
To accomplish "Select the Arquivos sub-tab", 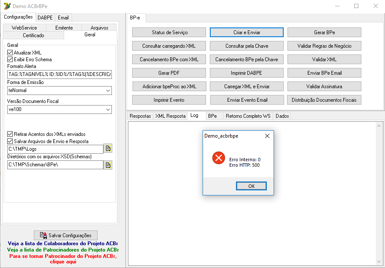I will click(99, 28).
